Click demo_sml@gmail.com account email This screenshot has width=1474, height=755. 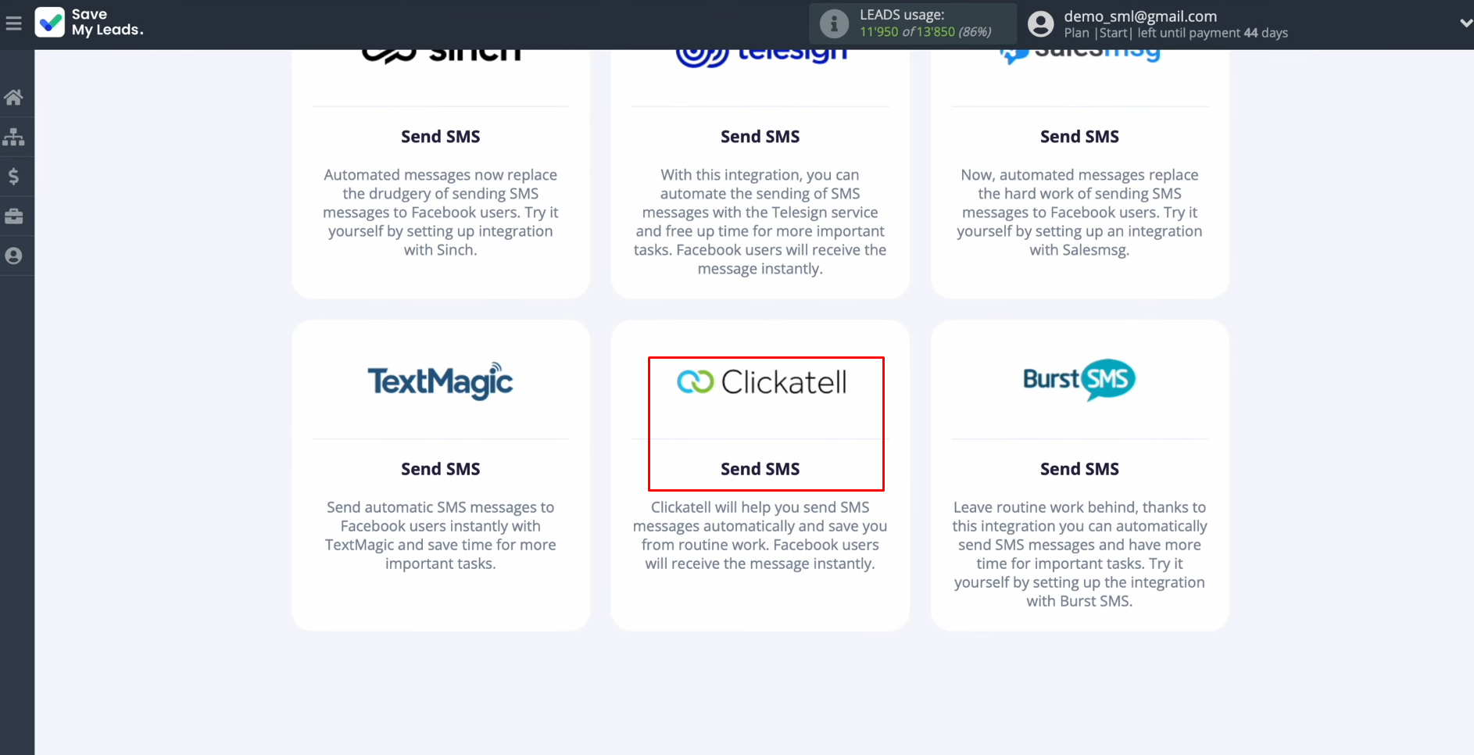pyautogui.click(x=1140, y=16)
